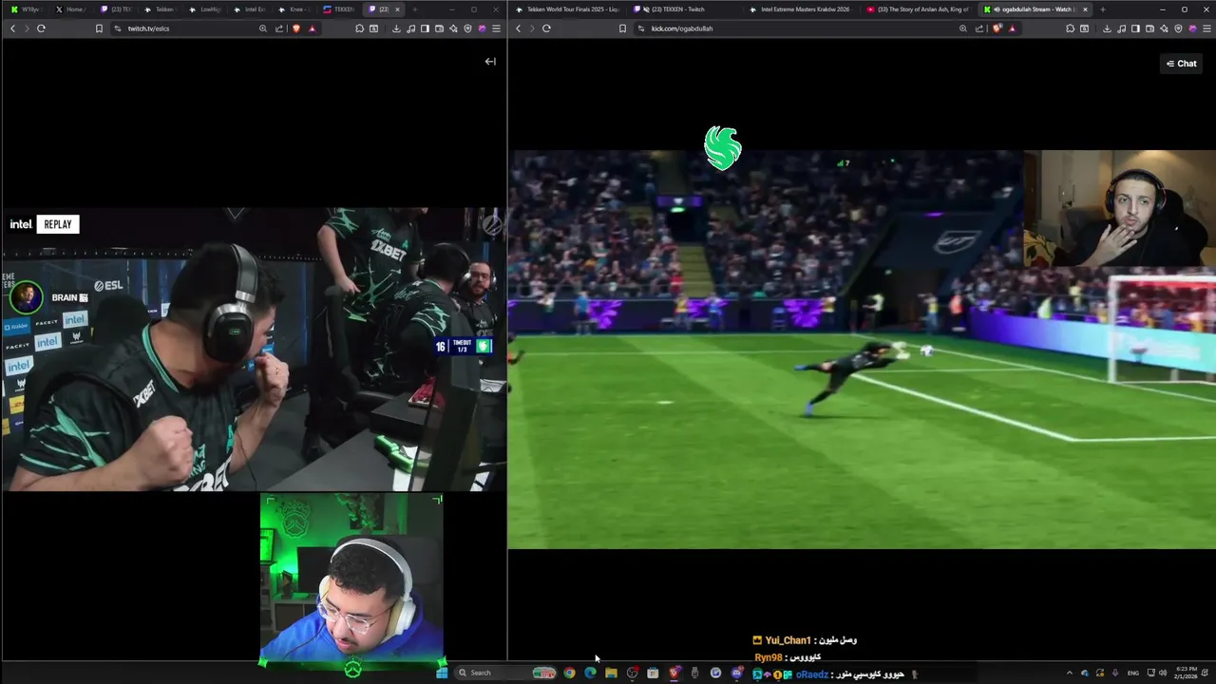Open zoom control in Twitch window address bar
The height and width of the screenshot is (684, 1216).
(263, 28)
